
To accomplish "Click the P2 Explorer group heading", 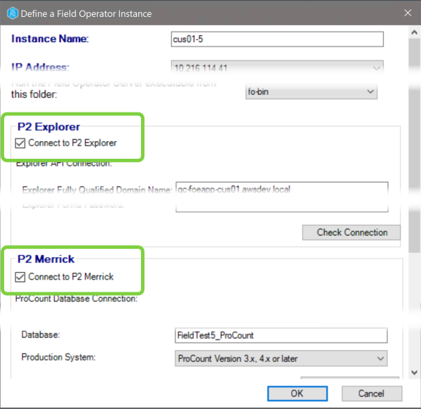I will pos(48,126).
